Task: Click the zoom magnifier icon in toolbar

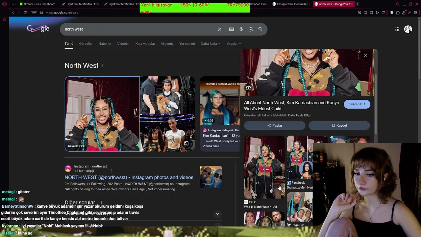Action: 359,13
